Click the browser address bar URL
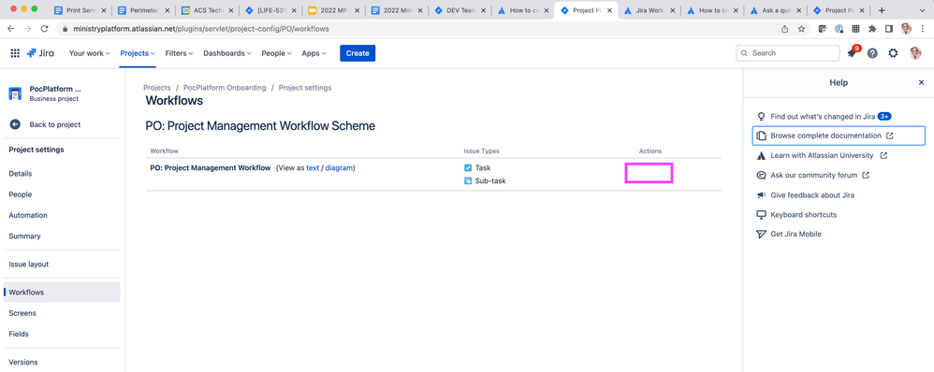This screenshot has width=934, height=372. pyautogui.click(x=200, y=29)
